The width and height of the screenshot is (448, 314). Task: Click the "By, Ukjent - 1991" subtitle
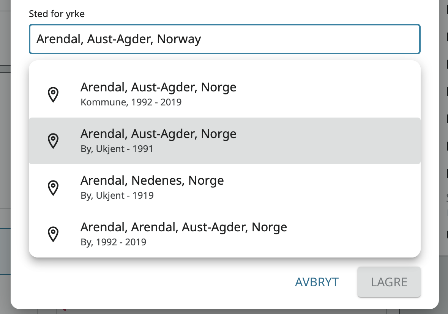click(x=117, y=149)
